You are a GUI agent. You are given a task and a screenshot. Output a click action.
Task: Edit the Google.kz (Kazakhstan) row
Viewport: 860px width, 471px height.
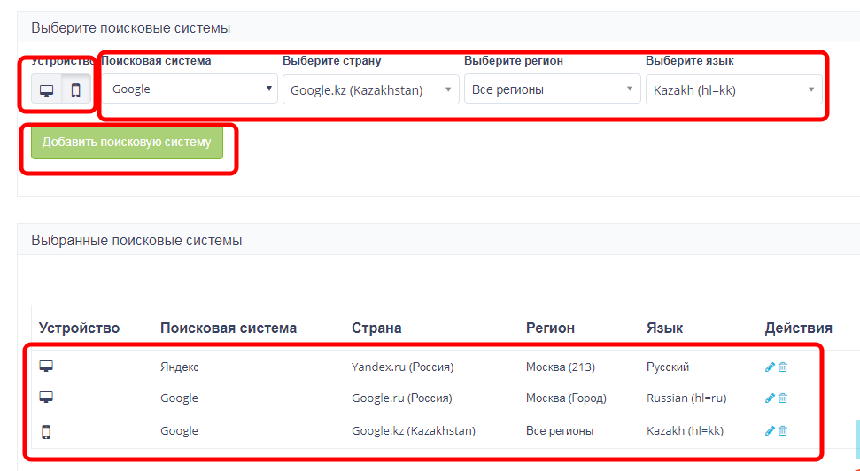click(770, 431)
